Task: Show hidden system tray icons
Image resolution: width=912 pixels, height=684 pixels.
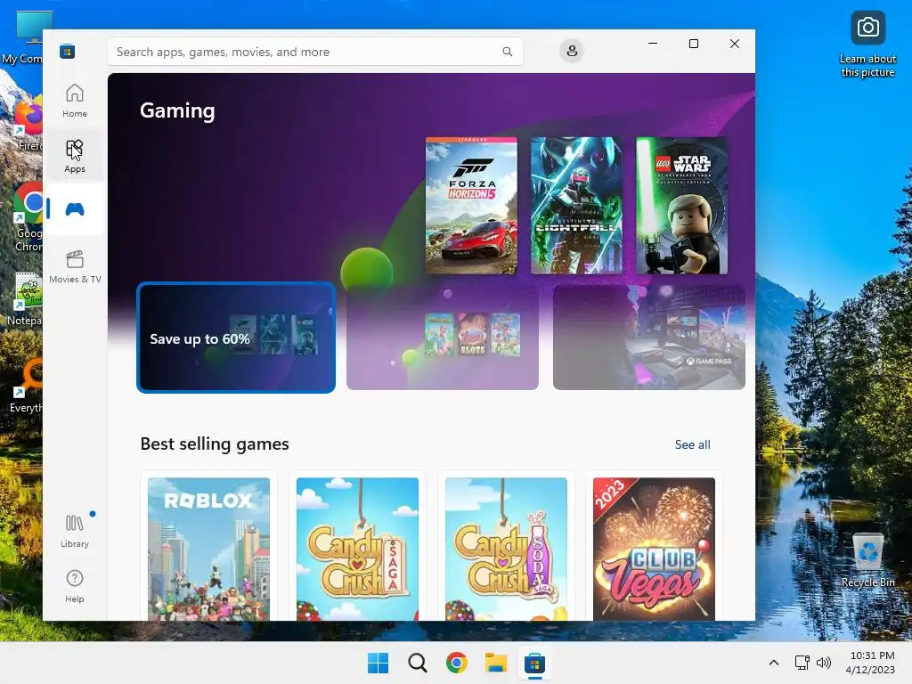Action: pos(774,663)
